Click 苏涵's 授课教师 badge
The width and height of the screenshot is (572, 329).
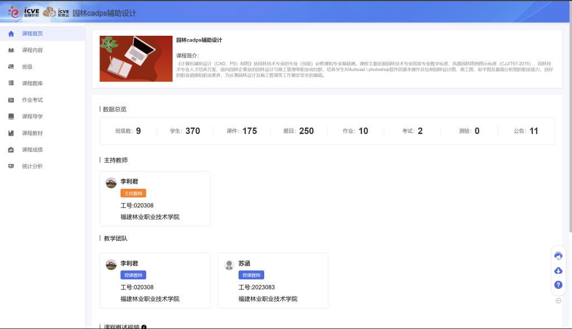tap(251, 275)
